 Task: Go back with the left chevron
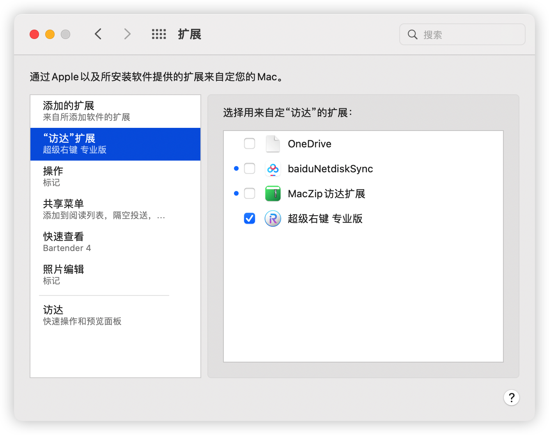pos(98,34)
